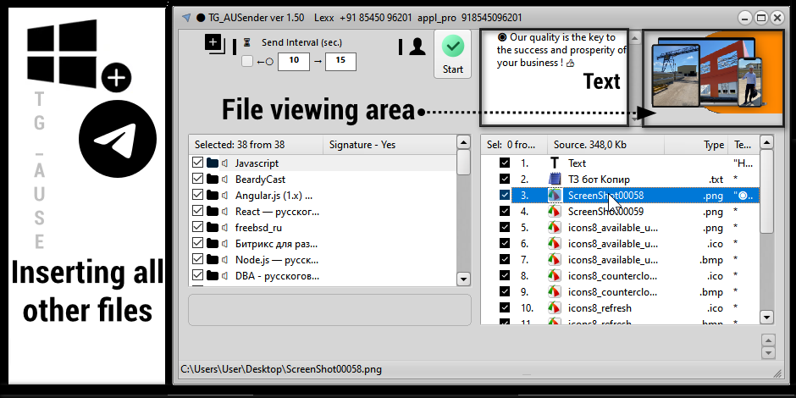The image size is (796, 398).
Task: Click the paper plane title bar icon
Action: coord(186,18)
